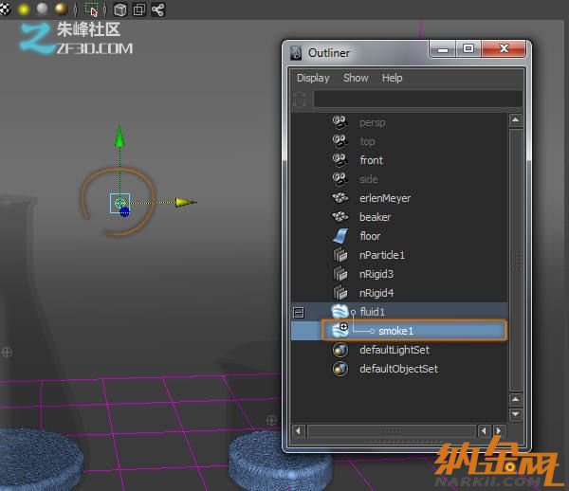569x491 pixels.
Task: Click the Outliner scroll-down arrow at bottom
Action: coord(516,414)
